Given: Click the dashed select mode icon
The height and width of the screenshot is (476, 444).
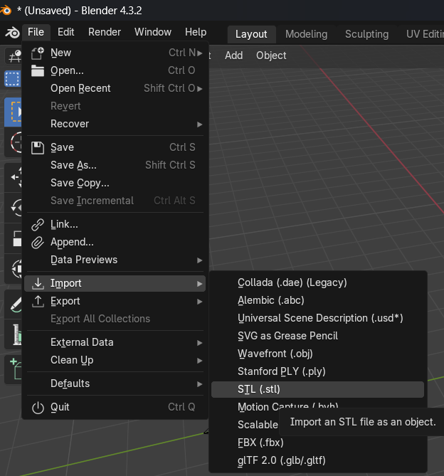Looking at the screenshot, I should pyautogui.click(x=12, y=79).
